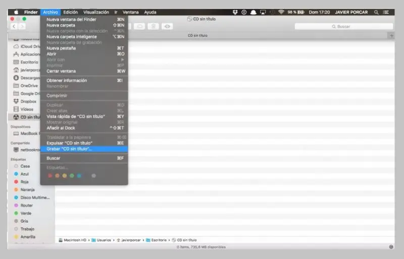Click the Buscar search field
This screenshot has height=259, width=404.
(344, 26)
